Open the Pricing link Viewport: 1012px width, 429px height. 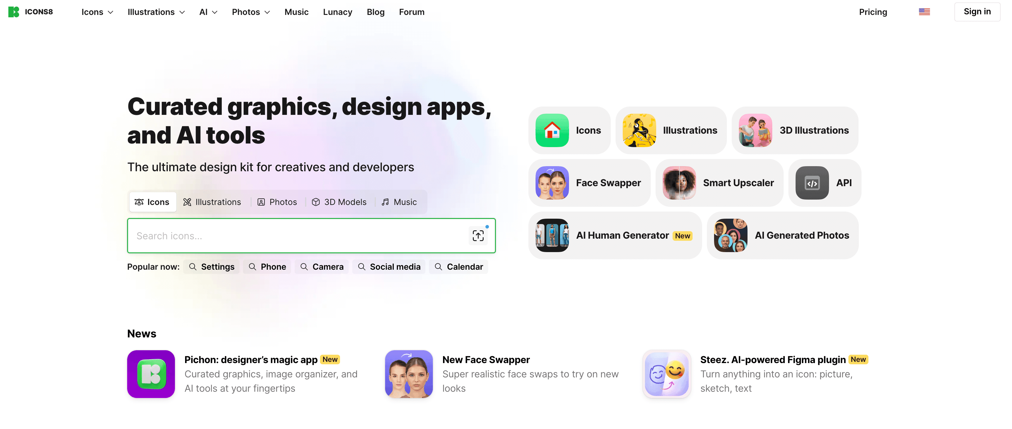[x=873, y=12]
